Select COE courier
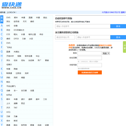This screenshot has width=126, height=126. point(8,34)
